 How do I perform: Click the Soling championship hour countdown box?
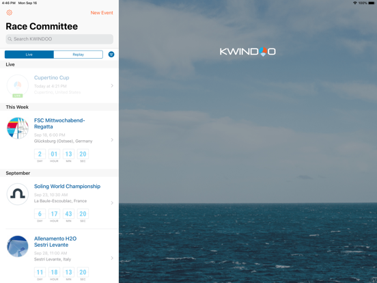pyautogui.click(x=54, y=214)
